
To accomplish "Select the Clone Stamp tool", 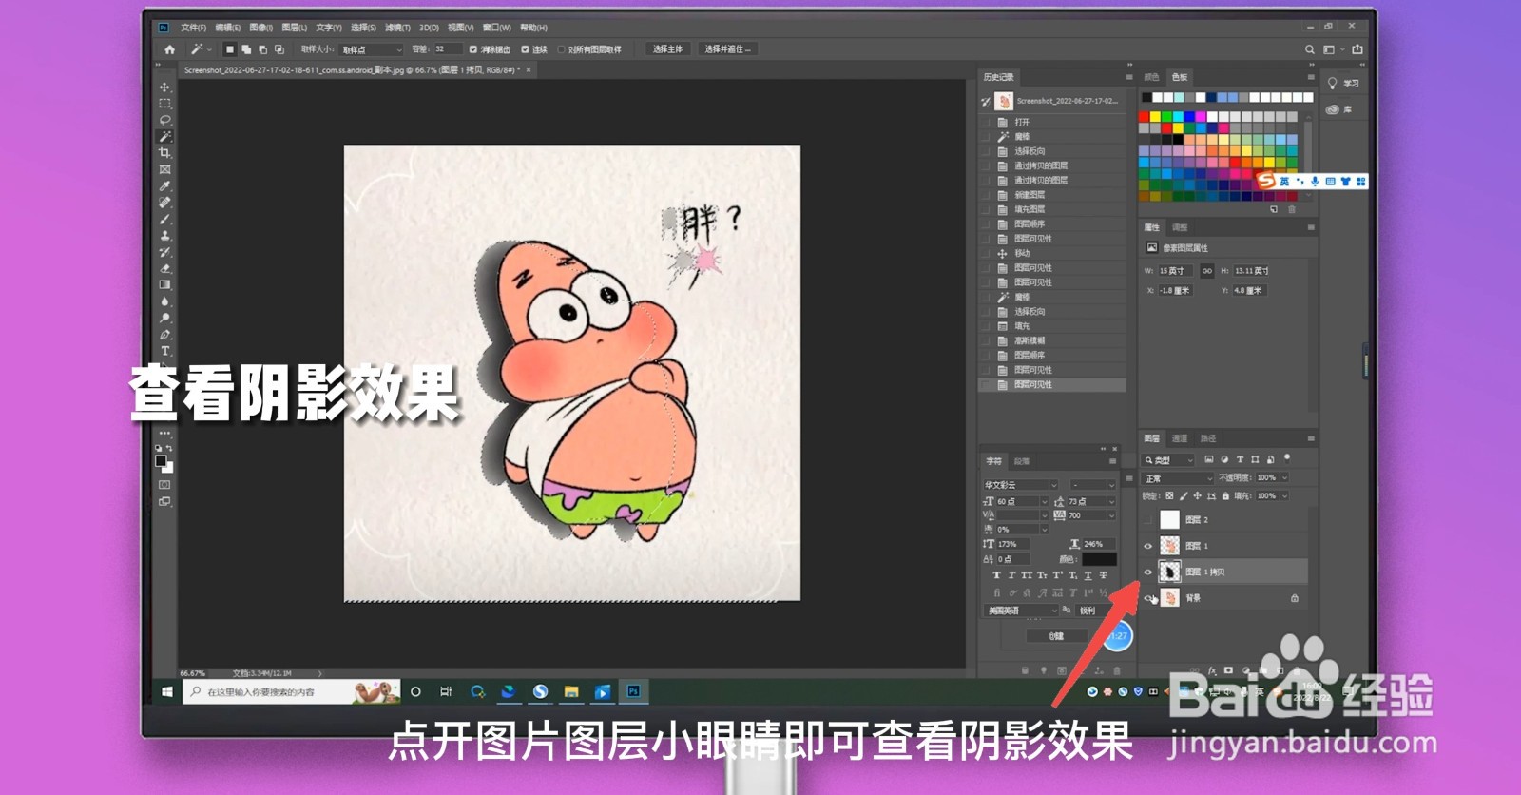I will coord(164,235).
